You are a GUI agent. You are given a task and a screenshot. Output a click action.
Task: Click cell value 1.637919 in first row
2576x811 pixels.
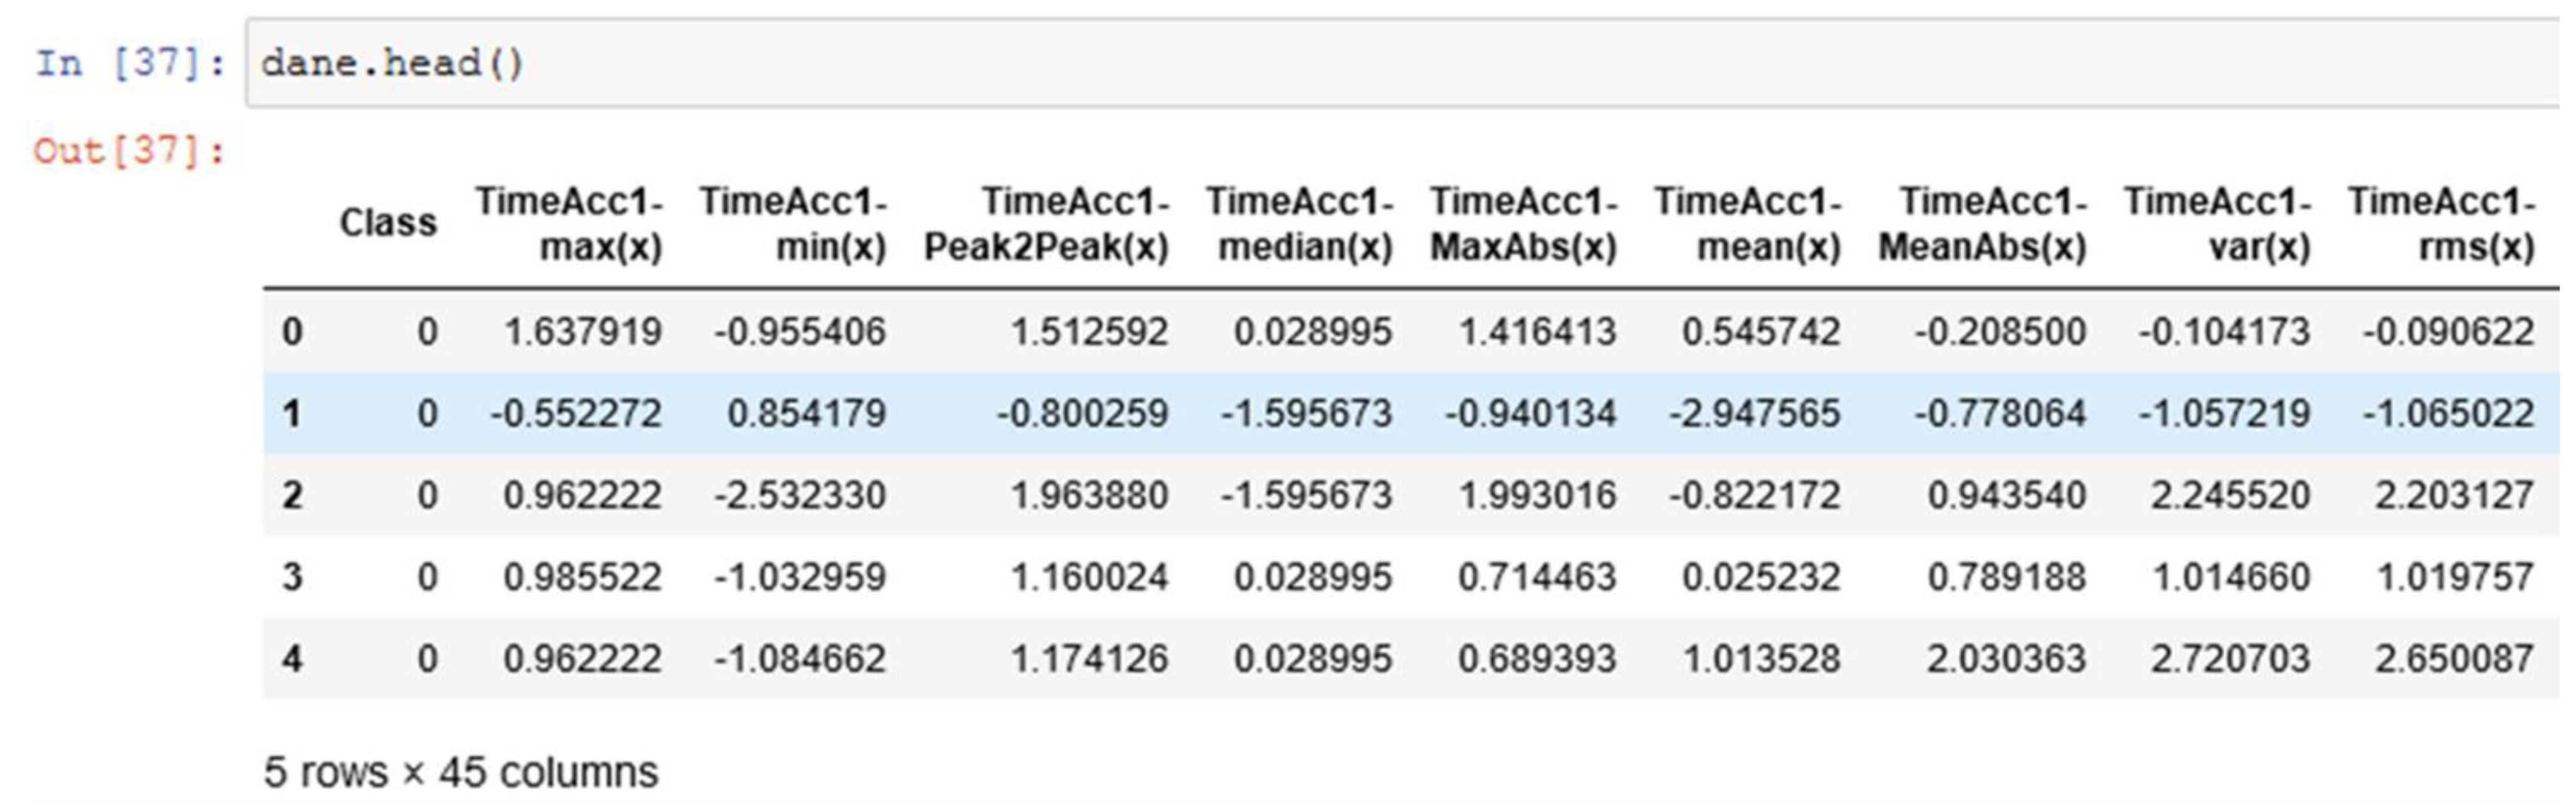tap(582, 331)
